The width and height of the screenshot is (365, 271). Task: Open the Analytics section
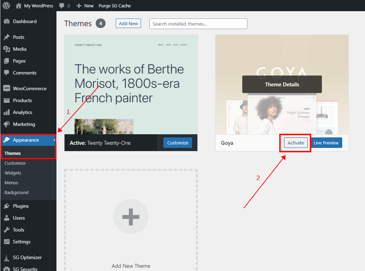tap(22, 112)
